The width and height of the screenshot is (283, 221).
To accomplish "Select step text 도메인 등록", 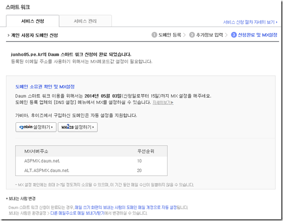I will click(x=170, y=35).
